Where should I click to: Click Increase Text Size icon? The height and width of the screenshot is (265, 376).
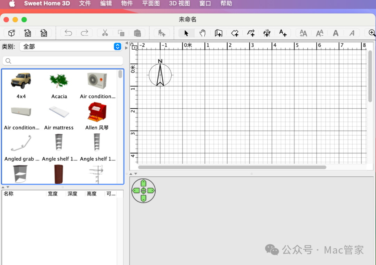[303, 33]
